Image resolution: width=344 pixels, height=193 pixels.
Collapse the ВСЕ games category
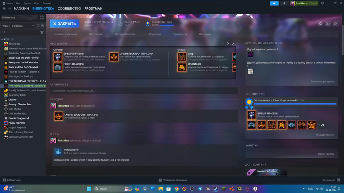point(2,39)
